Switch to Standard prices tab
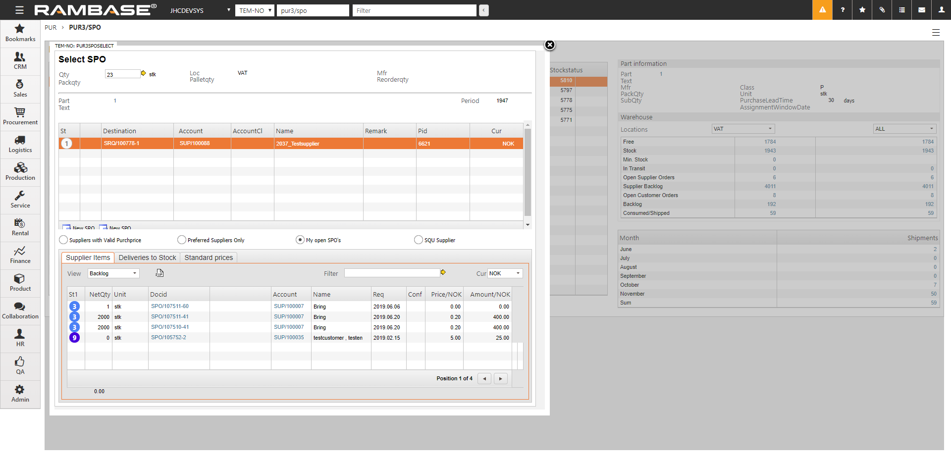The width and height of the screenshot is (951, 464). pyautogui.click(x=209, y=258)
